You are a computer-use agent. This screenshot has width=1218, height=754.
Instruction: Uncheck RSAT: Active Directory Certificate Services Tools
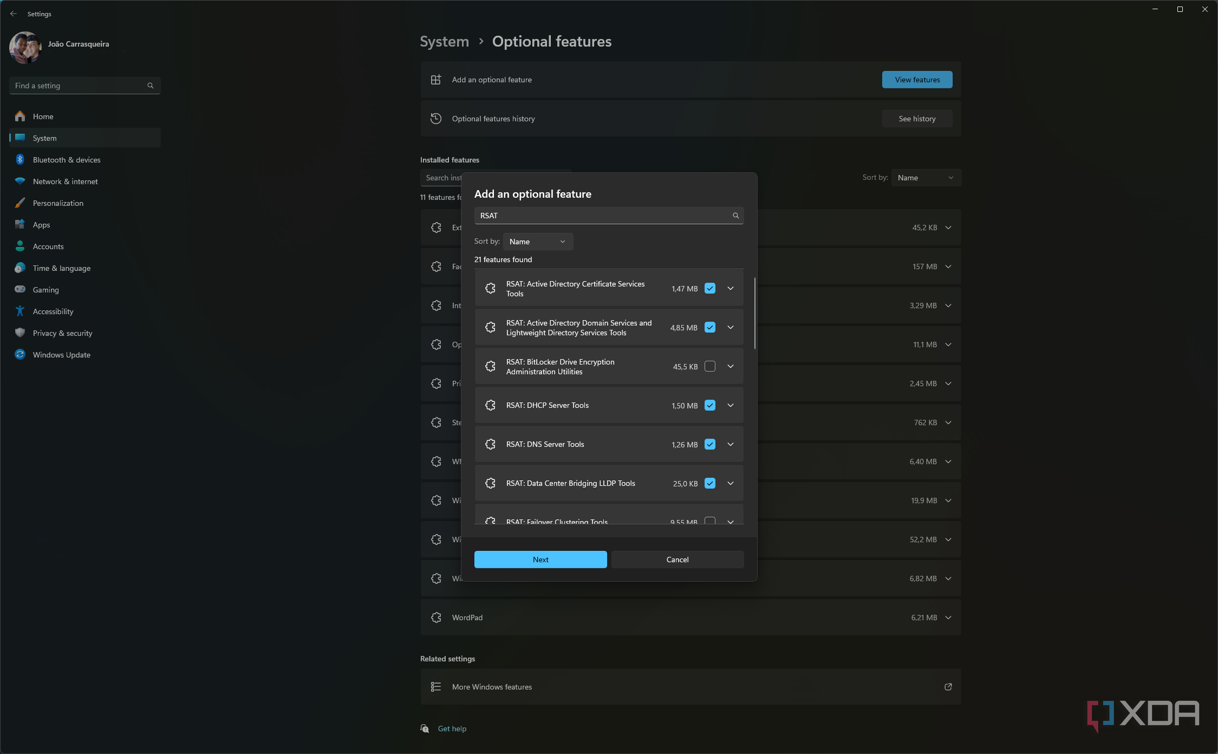pos(710,288)
